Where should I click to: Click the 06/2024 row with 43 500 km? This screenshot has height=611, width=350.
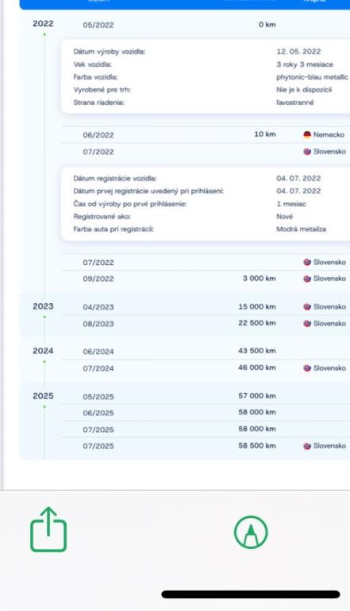206,351
